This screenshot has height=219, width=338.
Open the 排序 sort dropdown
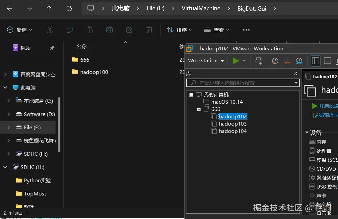(x=179, y=30)
